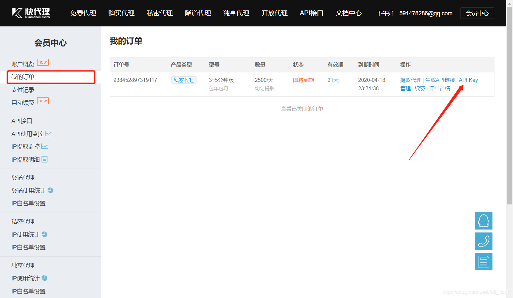Image resolution: width=513 pixels, height=298 pixels.
Task: Open 隧道代理 in top navigation
Action: pos(198,13)
